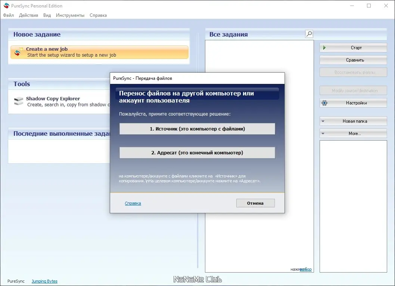The width and height of the screenshot is (395, 286).
Task: Minimize the PureSync main window
Action: click(x=352, y=6)
